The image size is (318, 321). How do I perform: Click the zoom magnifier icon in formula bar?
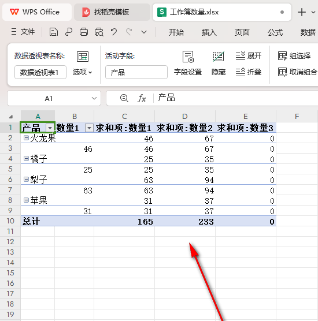[x=124, y=98]
